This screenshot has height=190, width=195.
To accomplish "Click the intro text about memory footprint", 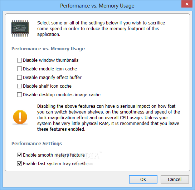I will [101, 29].
